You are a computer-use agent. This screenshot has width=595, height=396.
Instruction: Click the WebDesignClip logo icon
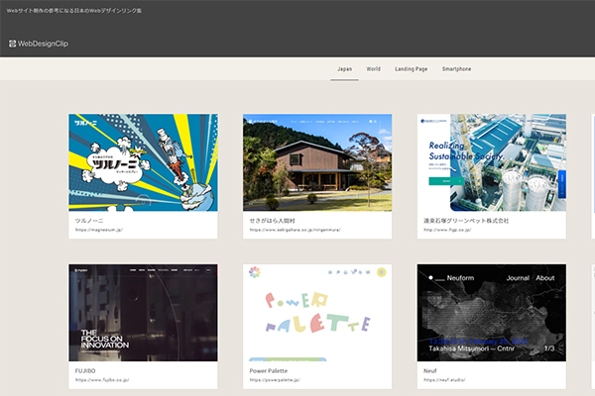pyautogui.click(x=12, y=44)
